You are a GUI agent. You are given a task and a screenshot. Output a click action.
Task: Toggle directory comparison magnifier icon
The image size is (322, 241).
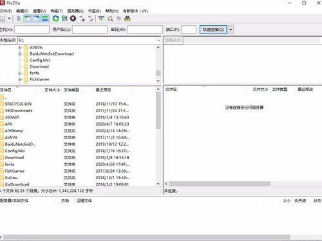pos(110,19)
